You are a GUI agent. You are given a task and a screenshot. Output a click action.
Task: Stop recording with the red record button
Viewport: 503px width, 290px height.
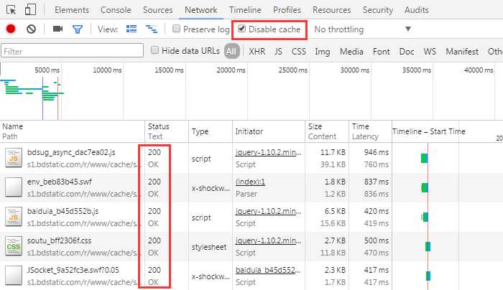(x=11, y=29)
